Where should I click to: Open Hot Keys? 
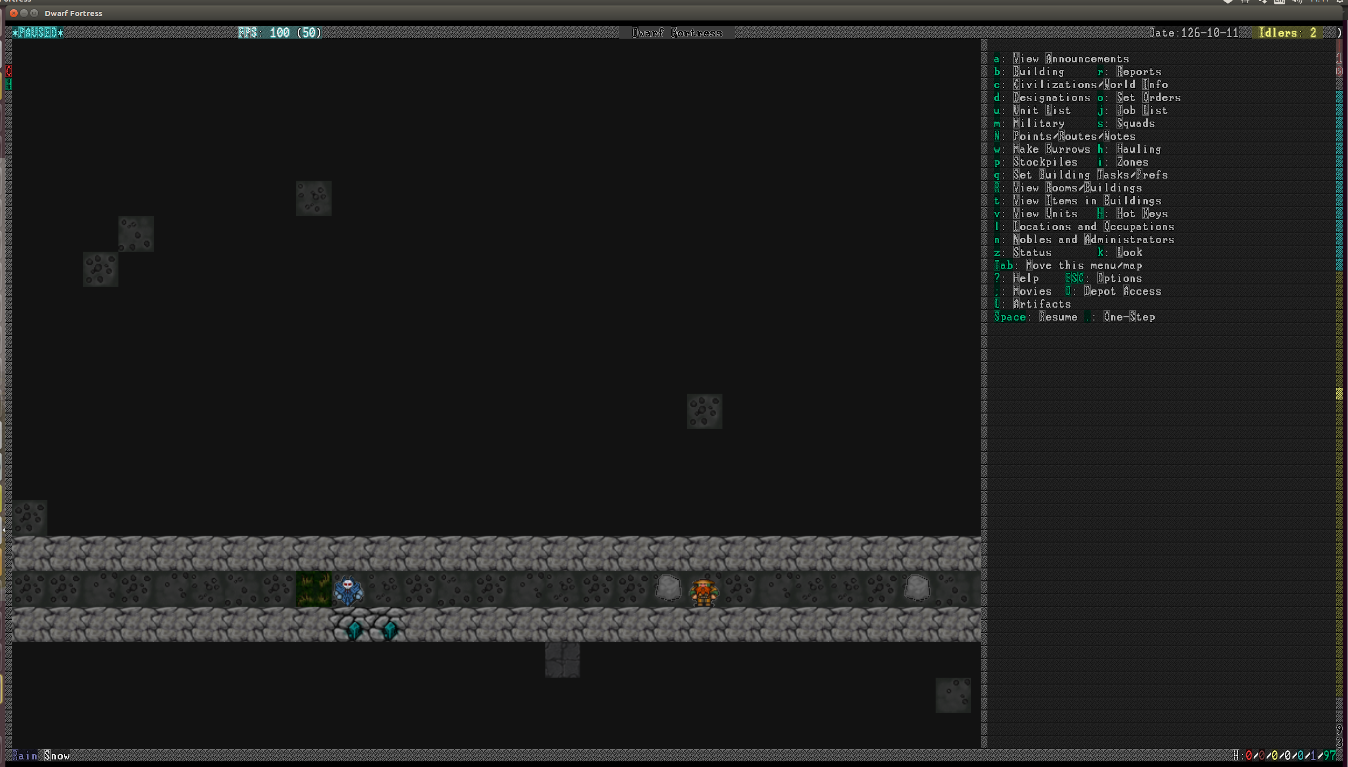click(1132, 214)
